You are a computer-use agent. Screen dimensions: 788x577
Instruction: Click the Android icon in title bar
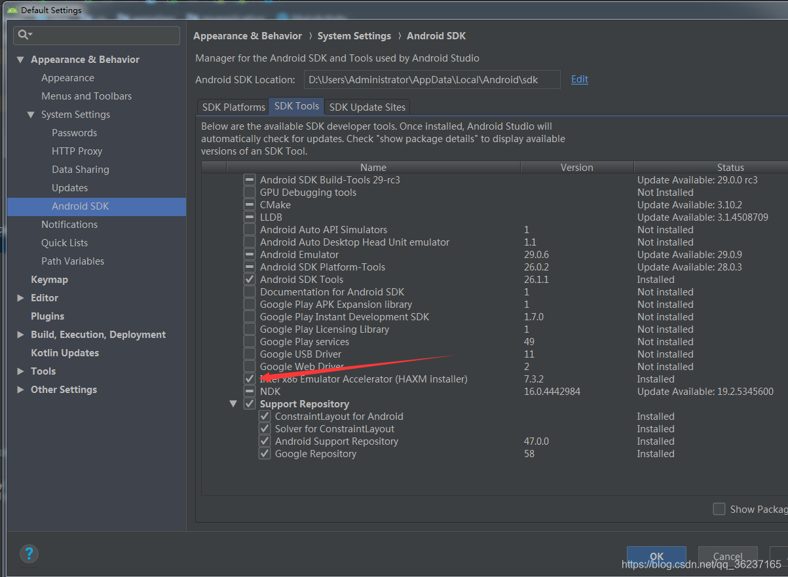point(12,10)
